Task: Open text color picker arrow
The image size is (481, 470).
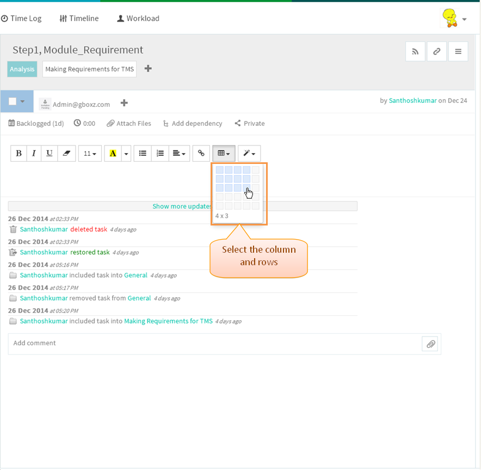Action: coord(126,153)
